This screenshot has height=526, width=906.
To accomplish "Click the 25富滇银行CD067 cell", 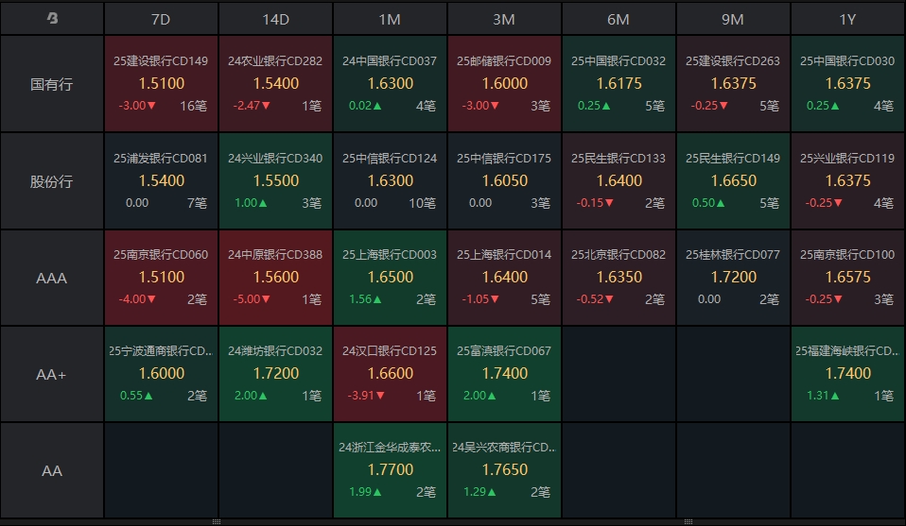I will click(504, 374).
